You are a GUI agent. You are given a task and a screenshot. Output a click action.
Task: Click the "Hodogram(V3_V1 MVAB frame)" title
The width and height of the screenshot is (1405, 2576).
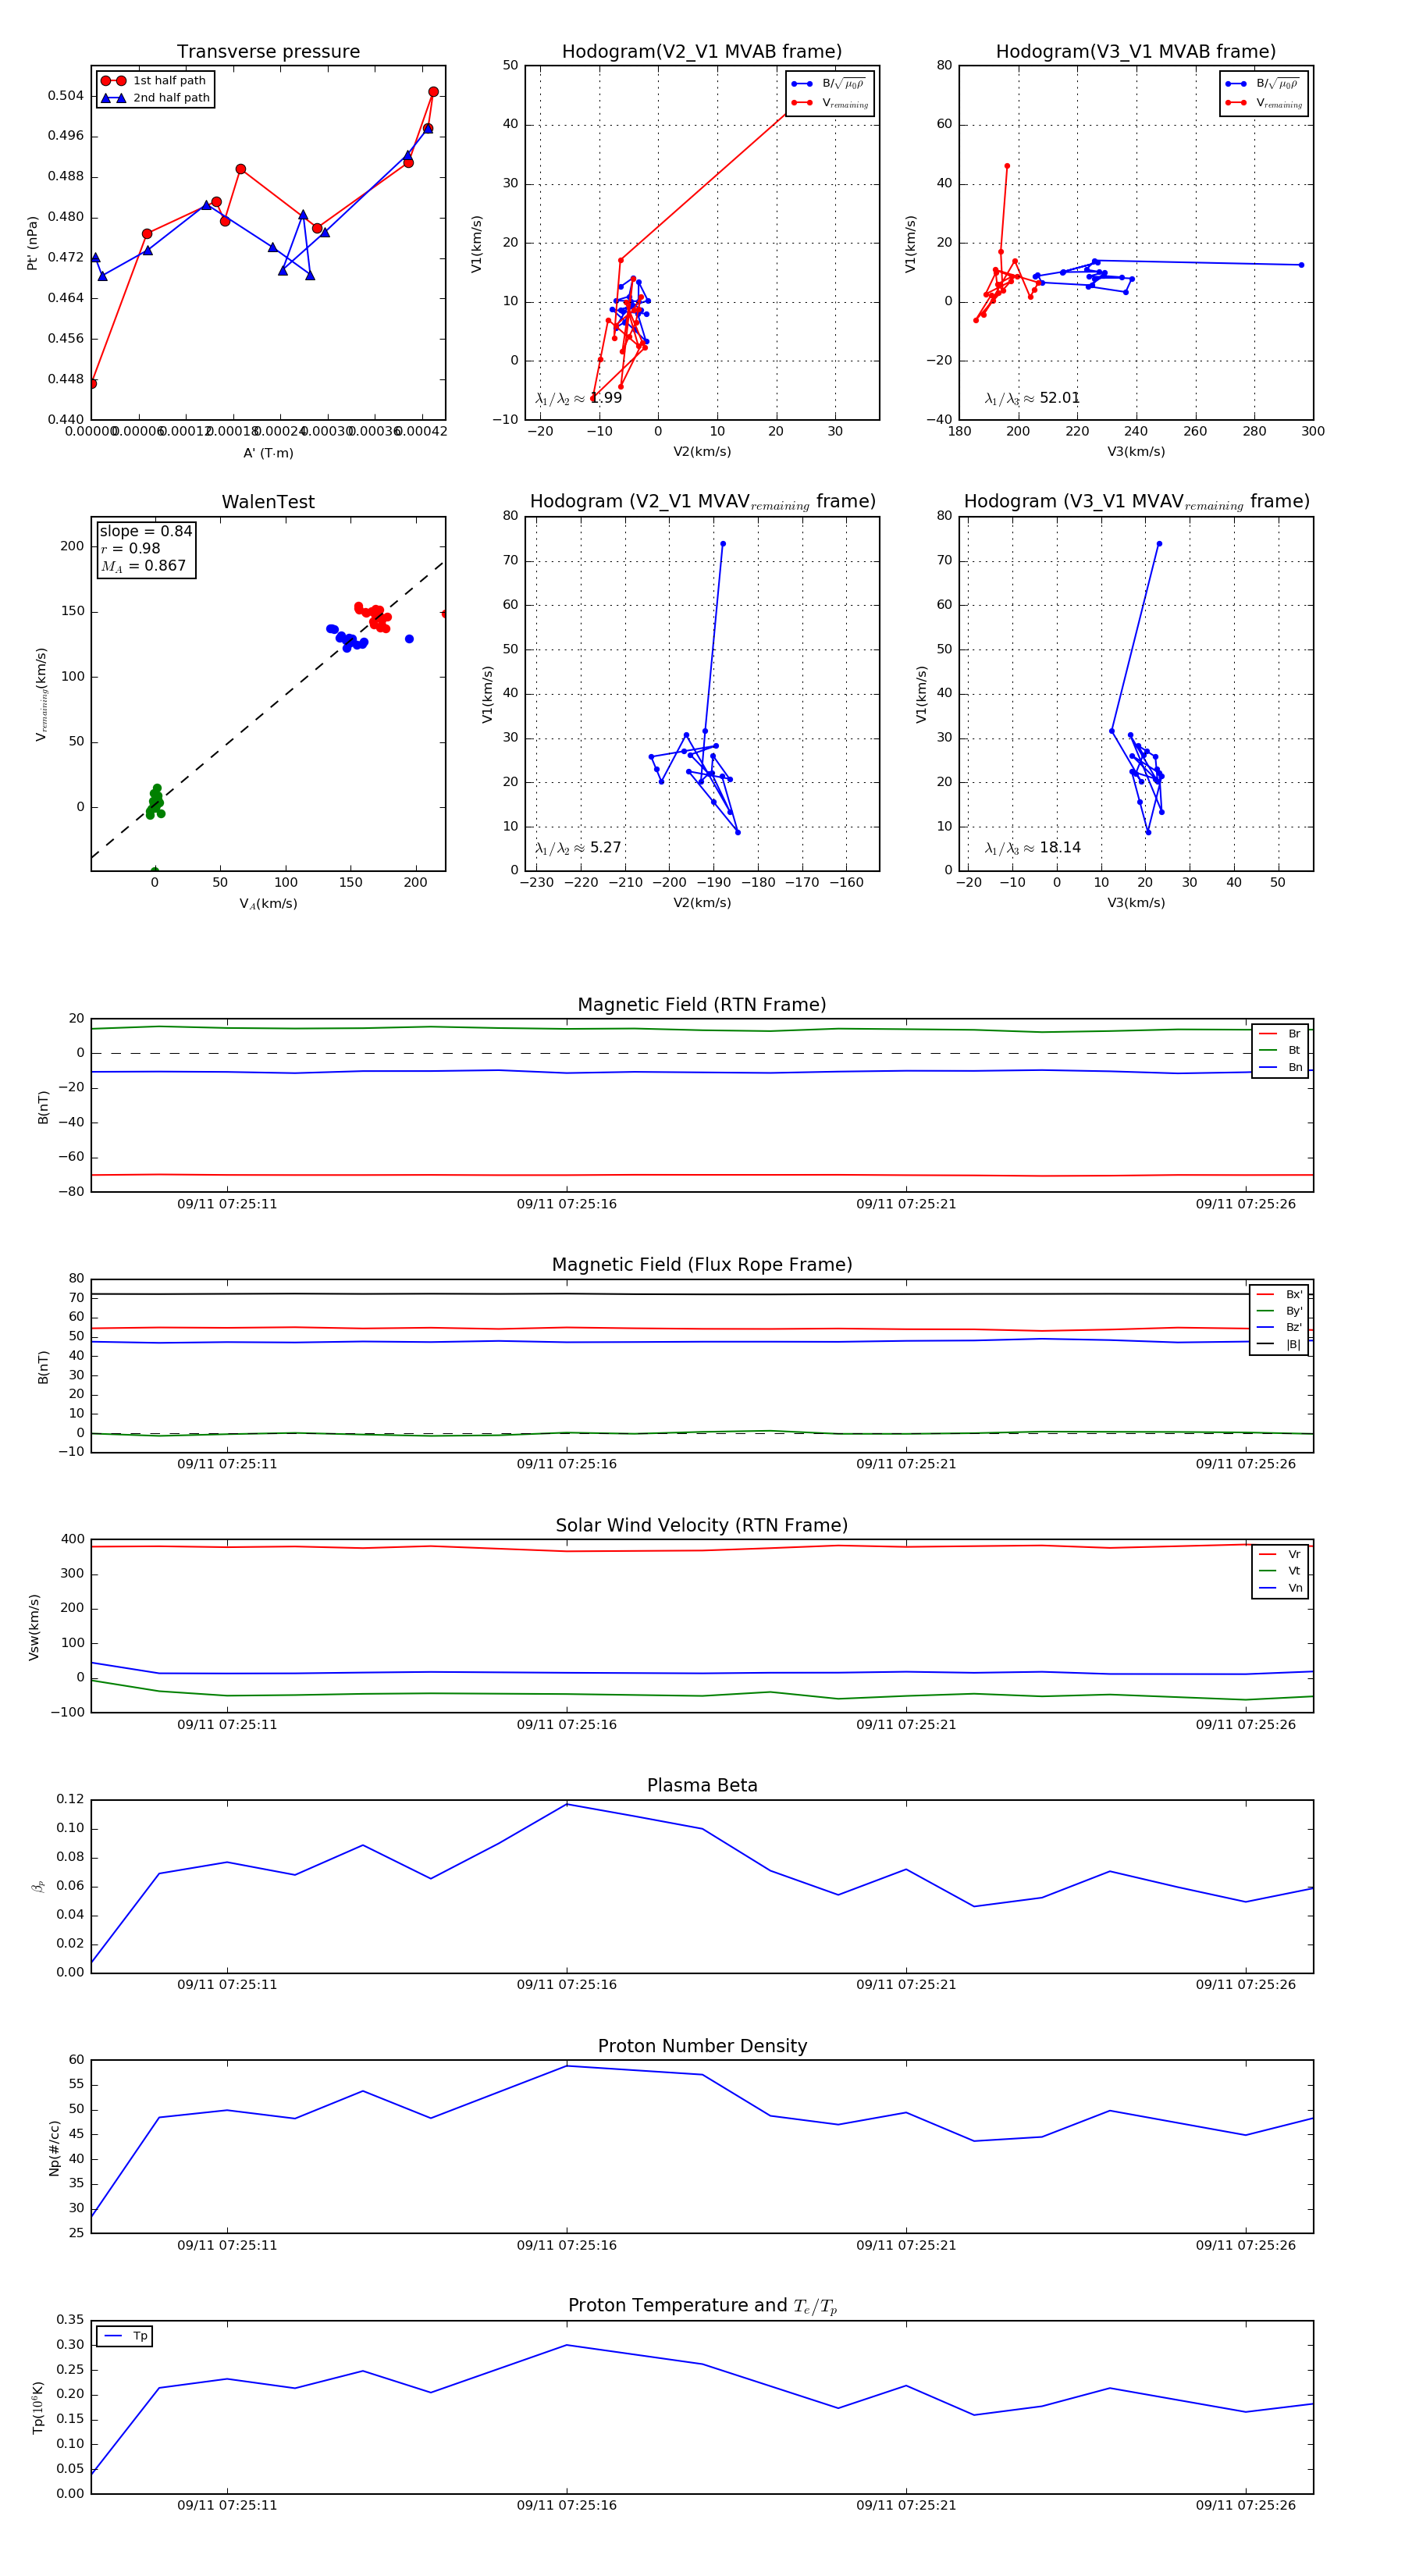[x=1136, y=52]
